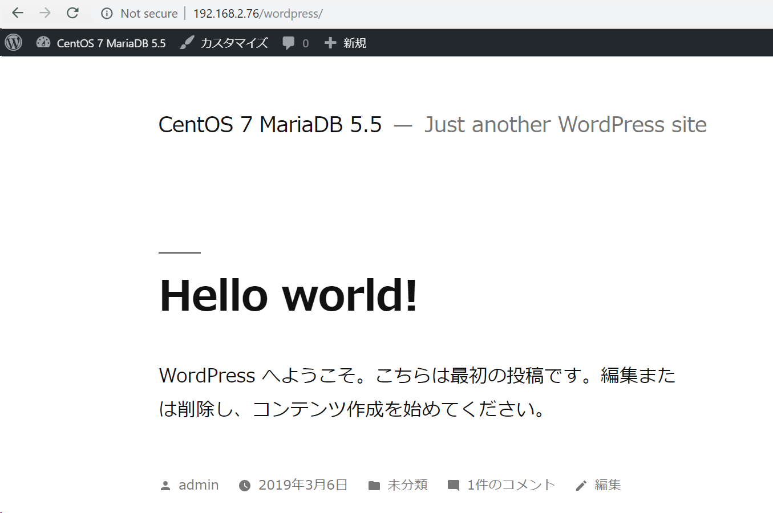Click the address bar URL 192.168.2.76/wordpress/

click(x=258, y=13)
